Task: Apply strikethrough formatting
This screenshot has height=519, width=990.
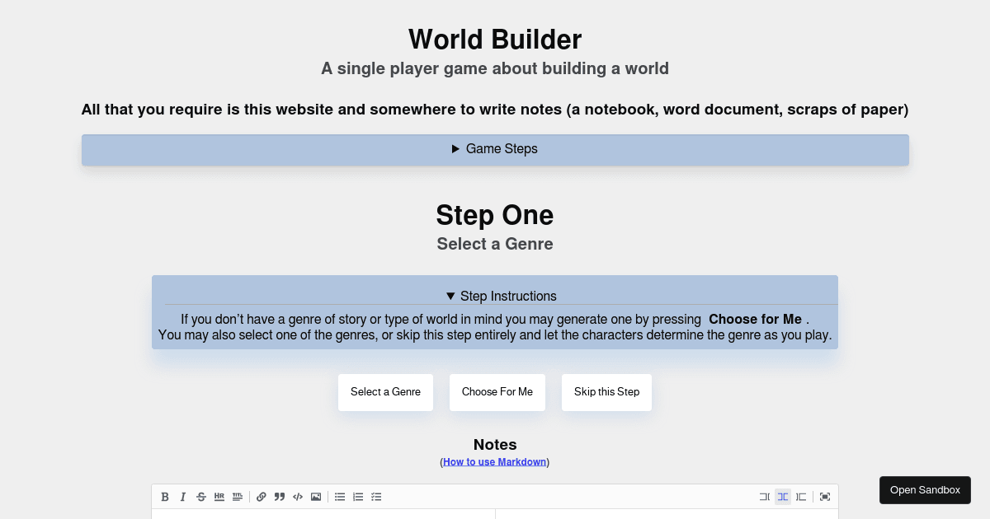Action: point(200,497)
